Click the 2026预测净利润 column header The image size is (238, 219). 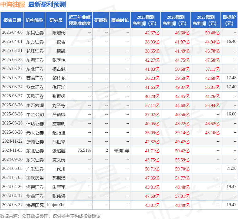pyautogui.click(x=176, y=20)
